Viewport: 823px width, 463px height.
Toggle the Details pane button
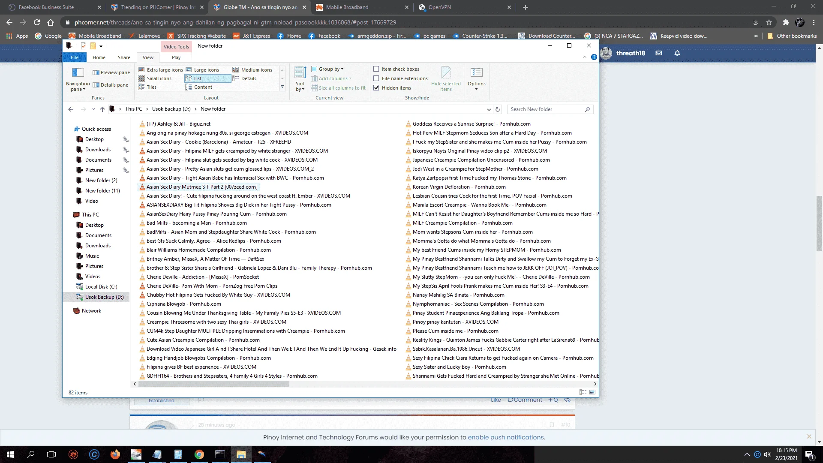coord(110,85)
